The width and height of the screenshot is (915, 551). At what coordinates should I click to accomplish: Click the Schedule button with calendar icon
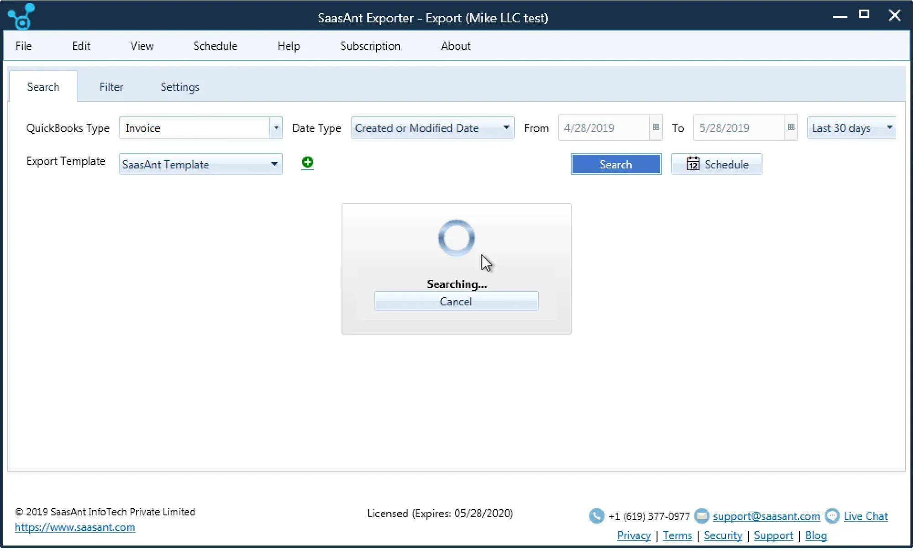[717, 164]
